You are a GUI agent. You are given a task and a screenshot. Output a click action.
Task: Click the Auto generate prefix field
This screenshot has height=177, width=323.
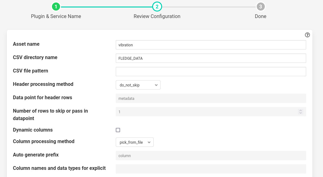tap(211, 156)
